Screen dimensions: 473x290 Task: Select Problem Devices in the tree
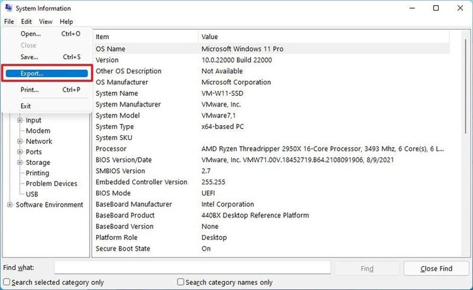pos(51,183)
